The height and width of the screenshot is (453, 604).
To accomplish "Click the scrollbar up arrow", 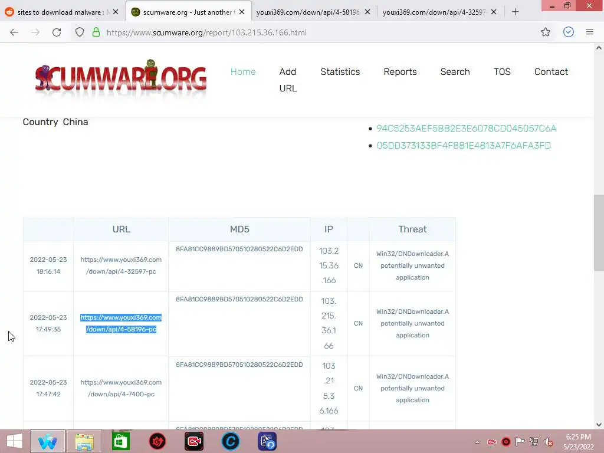I will [x=599, y=48].
